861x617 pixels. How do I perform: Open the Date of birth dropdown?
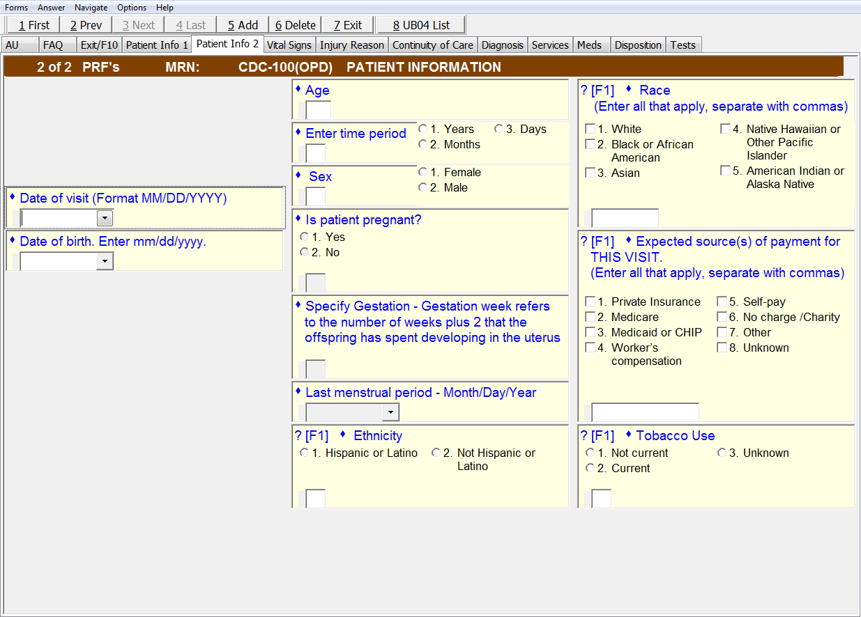(105, 262)
